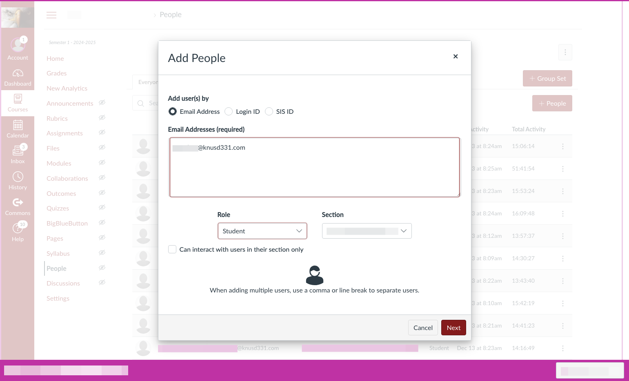Open the Syllabus course menu item
Screen dimensions: 629x381
coord(58,254)
